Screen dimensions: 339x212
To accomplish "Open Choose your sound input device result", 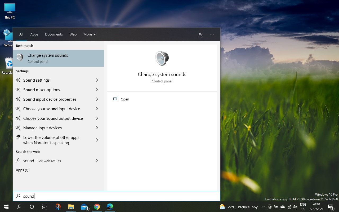I will (x=58, y=109).
